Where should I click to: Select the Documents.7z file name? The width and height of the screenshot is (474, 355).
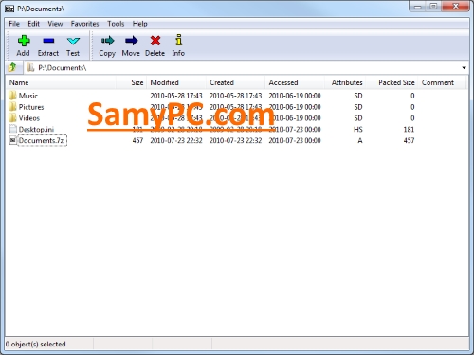pyautogui.click(x=41, y=140)
